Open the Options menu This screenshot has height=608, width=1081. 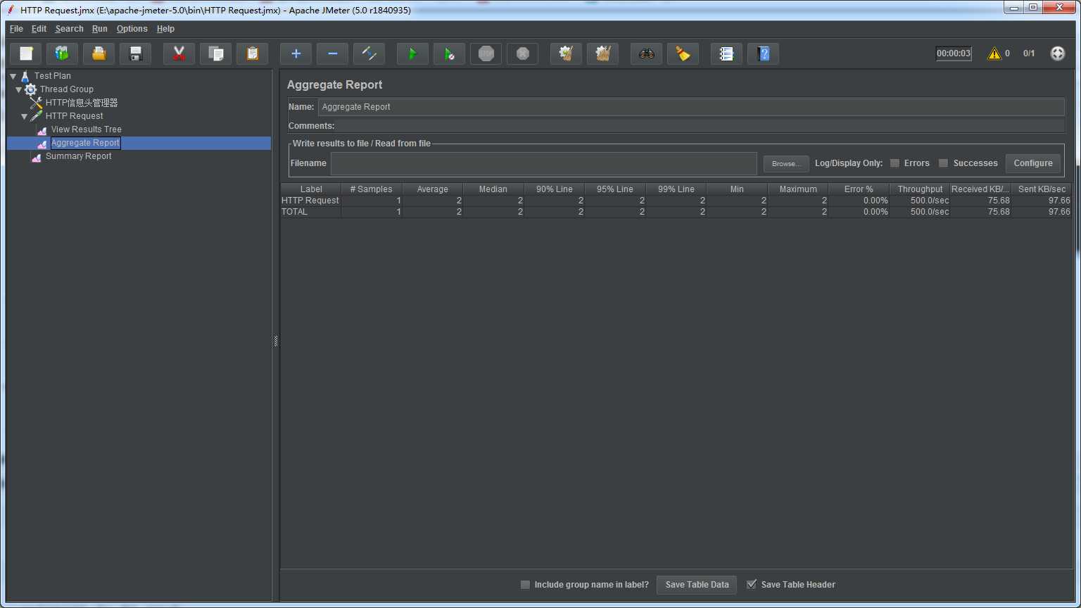tap(132, 29)
